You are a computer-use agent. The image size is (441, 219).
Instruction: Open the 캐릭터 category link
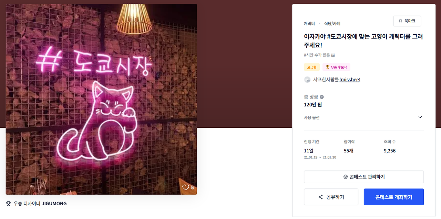(x=309, y=24)
